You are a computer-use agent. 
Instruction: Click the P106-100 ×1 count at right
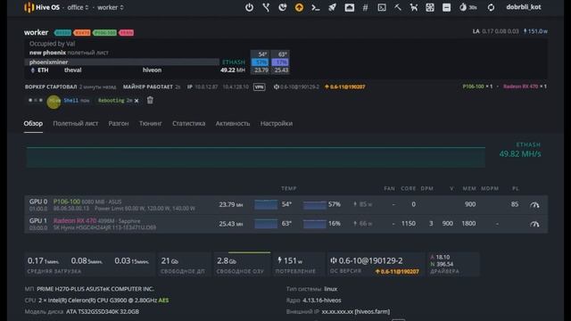477,86
